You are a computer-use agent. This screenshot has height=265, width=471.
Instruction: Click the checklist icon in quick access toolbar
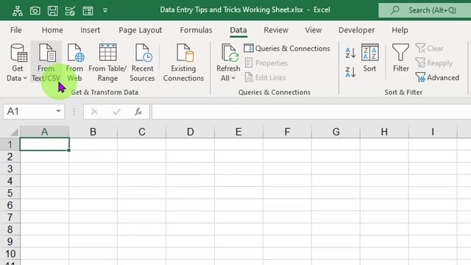click(x=71, y=11)
